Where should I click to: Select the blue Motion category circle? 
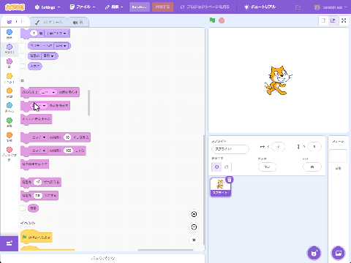pyautogui.click(x=10, y=32)
